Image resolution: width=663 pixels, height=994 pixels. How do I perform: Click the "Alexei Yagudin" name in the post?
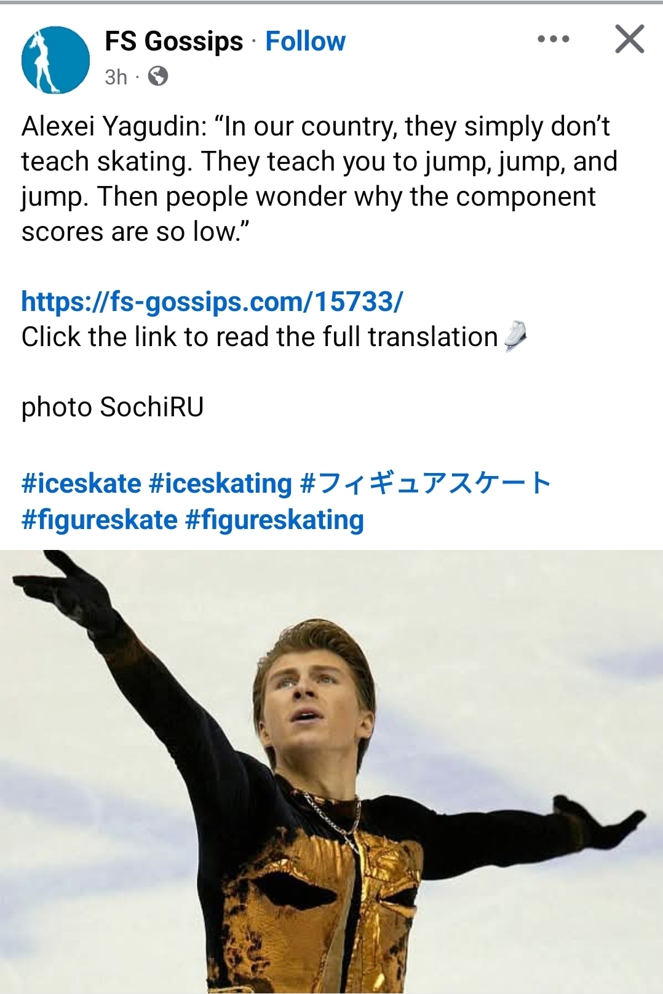point(111,126)
